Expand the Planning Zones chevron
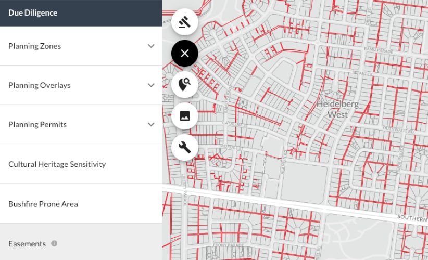Screen dimensions: 428x260 click(x=151, y=46)
